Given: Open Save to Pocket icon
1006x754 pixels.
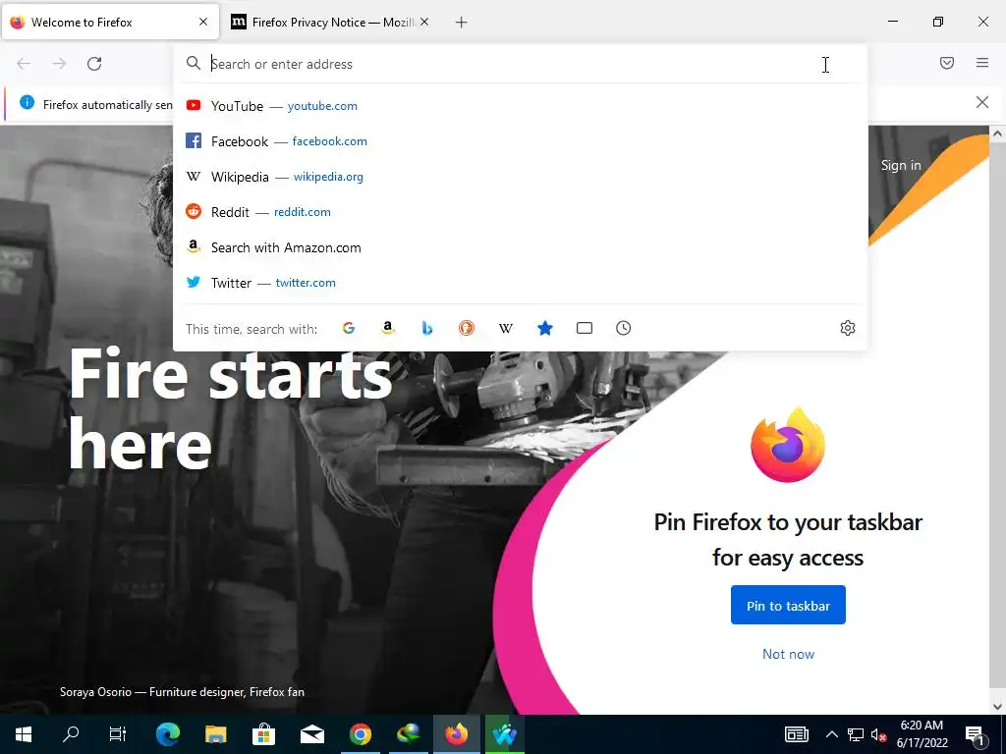Looking at the screenshot, I should coord(947,63).
